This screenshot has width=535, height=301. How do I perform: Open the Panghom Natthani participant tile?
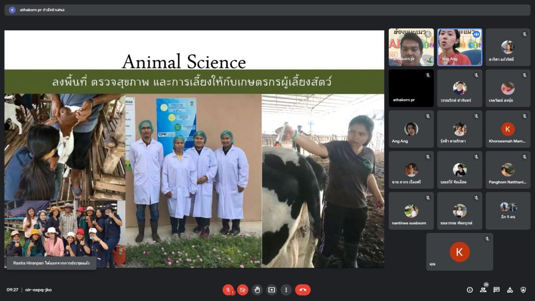pos(508,170)
